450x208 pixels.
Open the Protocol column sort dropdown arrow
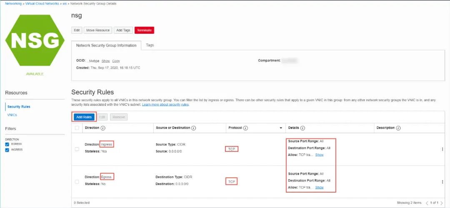click(281, 128)
